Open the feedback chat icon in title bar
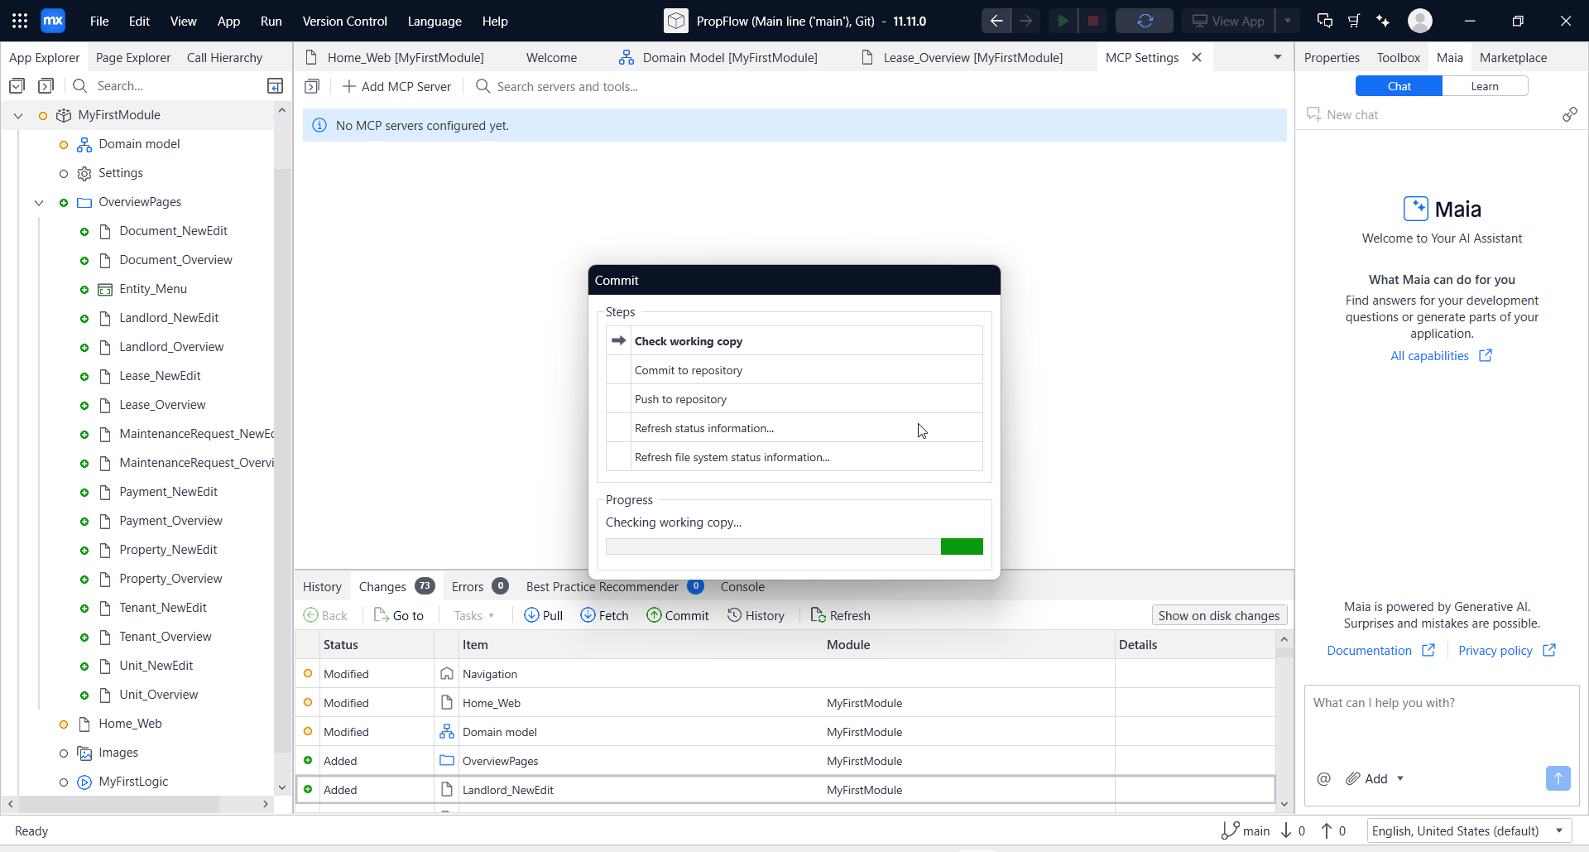The image size is (1589, 852). 1324,21
